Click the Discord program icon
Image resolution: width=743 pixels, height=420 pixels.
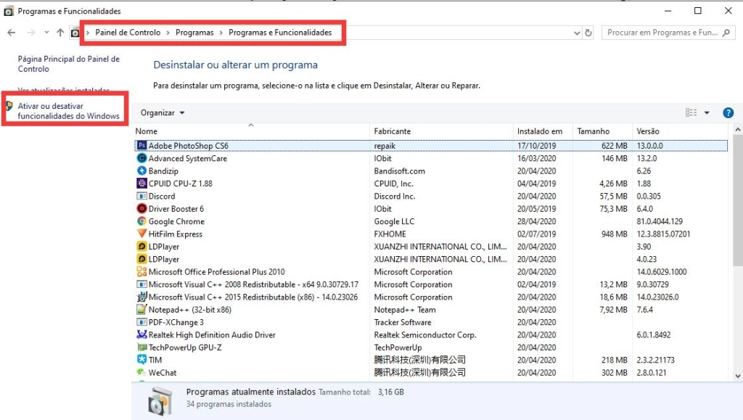pos(142,196)
